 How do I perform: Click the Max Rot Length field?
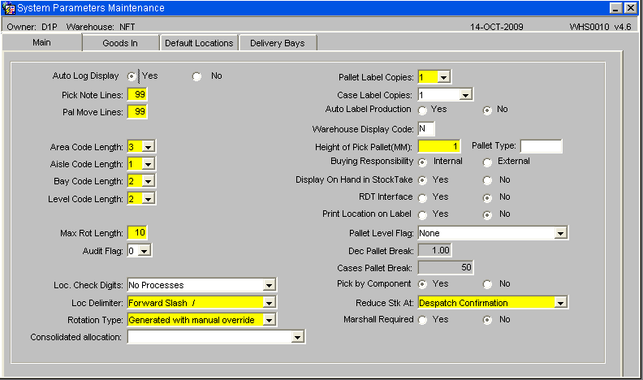(137, 233)
